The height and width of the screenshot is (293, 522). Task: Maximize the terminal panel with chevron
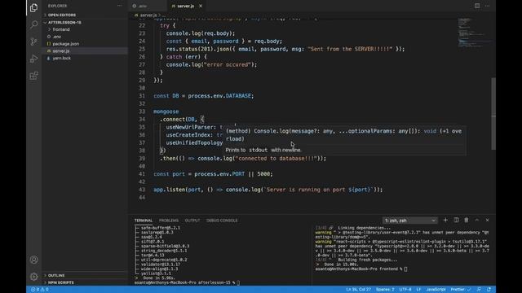(x=476, y=220)
